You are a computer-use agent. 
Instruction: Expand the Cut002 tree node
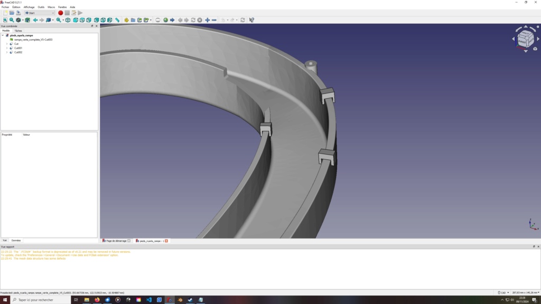click(x=7, y=52)
